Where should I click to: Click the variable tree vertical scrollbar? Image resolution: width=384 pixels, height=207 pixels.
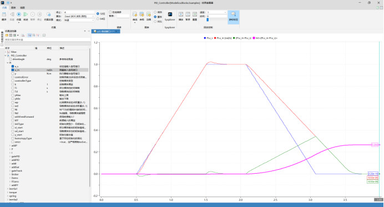pyautogui.click(x=90, y=118)
